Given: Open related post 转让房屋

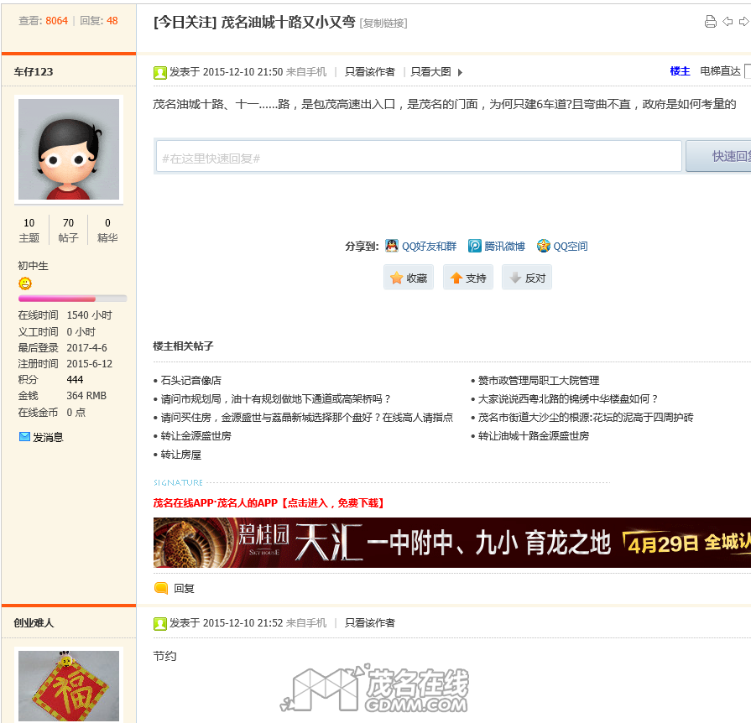Looking at the screenshot, I should (181, 455).
